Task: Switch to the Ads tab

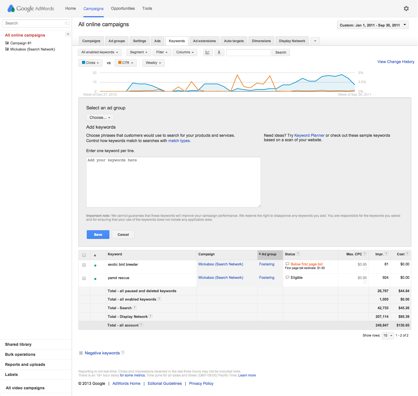Action: pyautogui.click(x=157, y=41)
